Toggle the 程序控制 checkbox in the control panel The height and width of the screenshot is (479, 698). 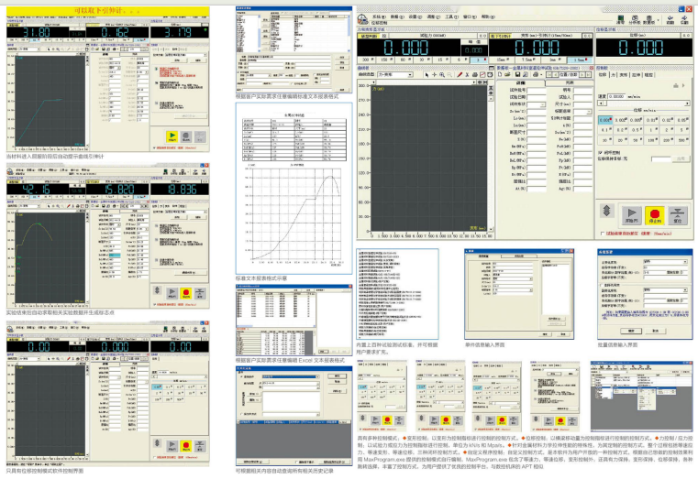coord(601,152)
